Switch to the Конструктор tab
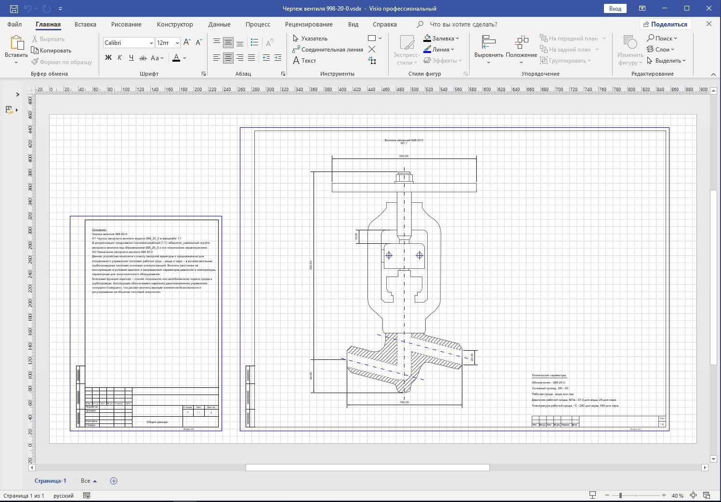The height and width of the screenshot is (502, 721). (x=174, y=24)
